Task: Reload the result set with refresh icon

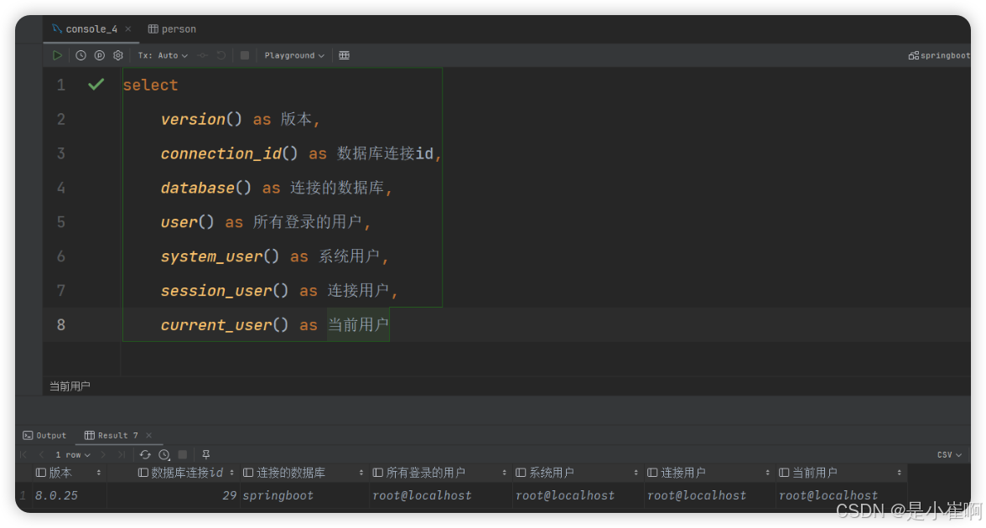Action: point(145,454)
